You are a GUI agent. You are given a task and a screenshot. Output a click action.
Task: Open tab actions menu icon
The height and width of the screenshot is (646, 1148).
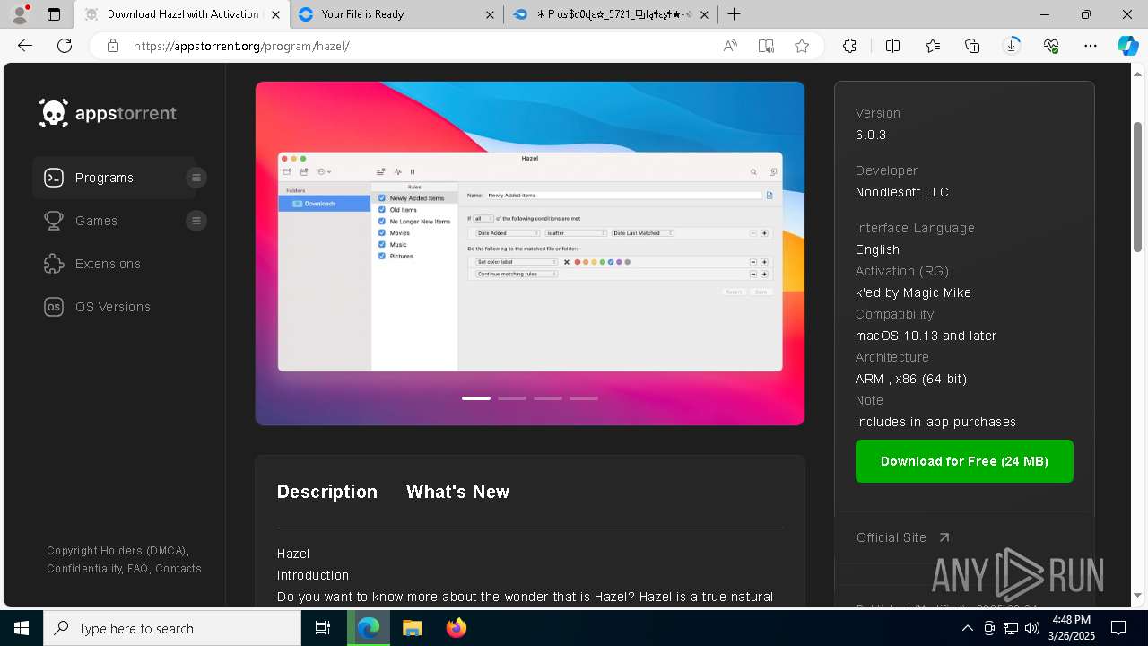54,14
